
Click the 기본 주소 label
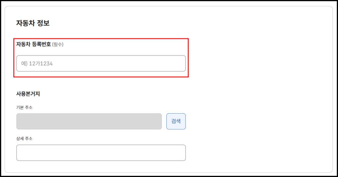(24, 107)
